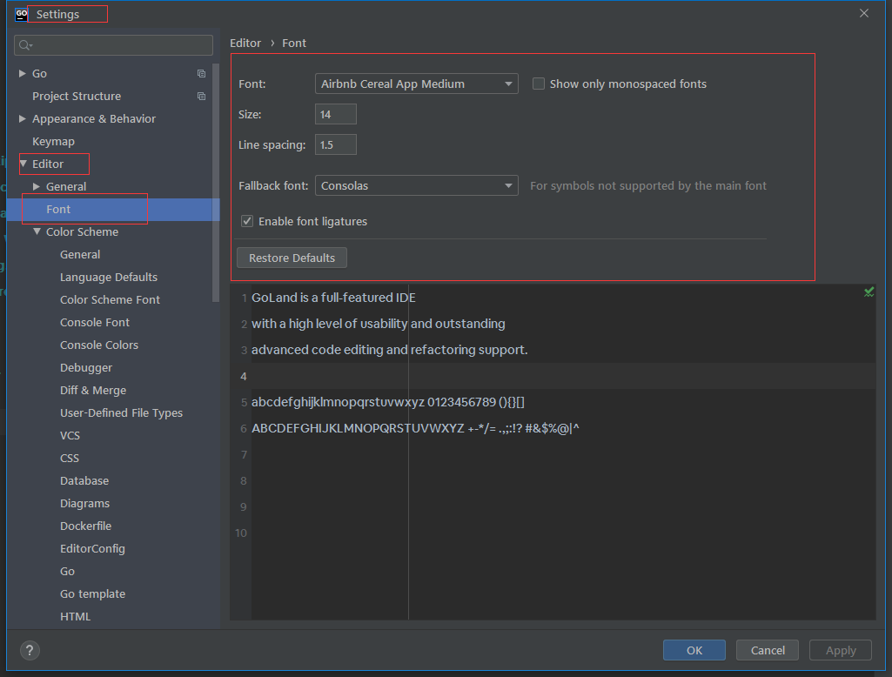Click the green checkmark inspection icon

869,292
